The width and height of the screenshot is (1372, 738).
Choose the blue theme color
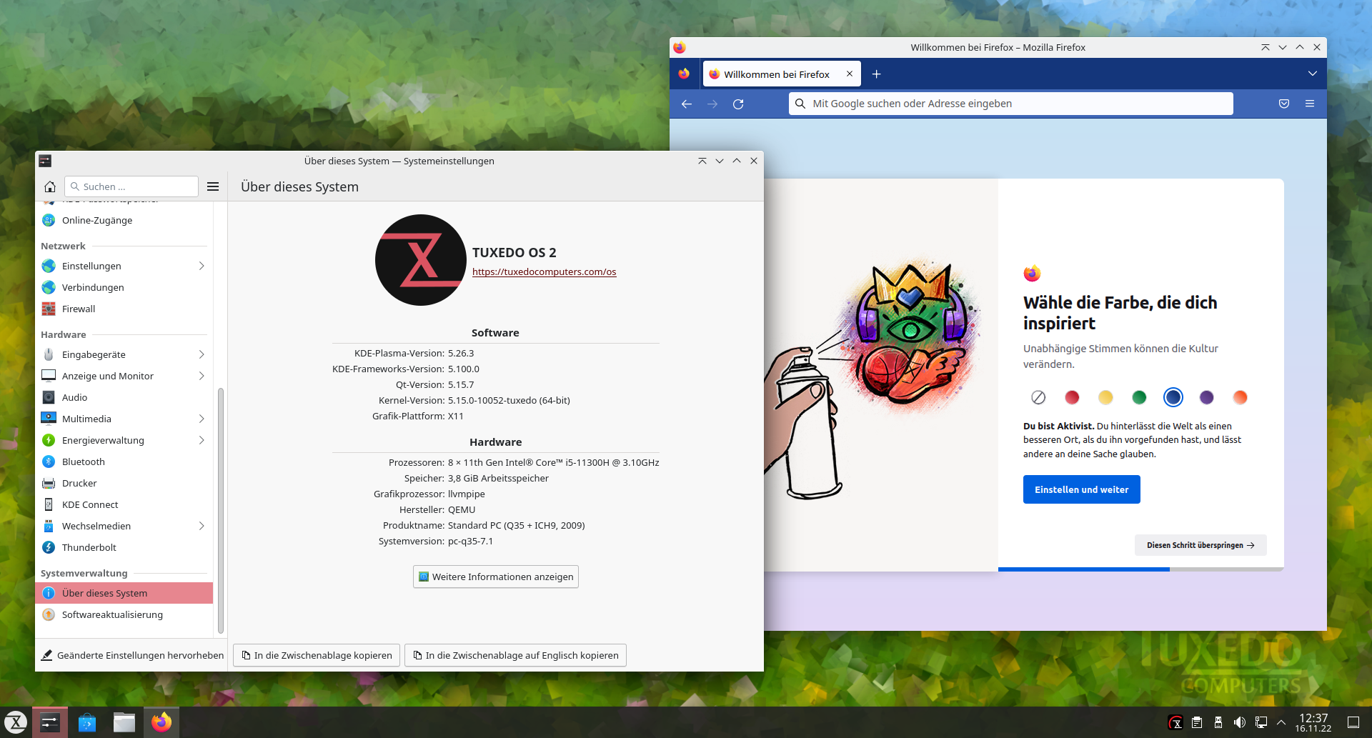pyautogui.click(x=1173, y=397)
